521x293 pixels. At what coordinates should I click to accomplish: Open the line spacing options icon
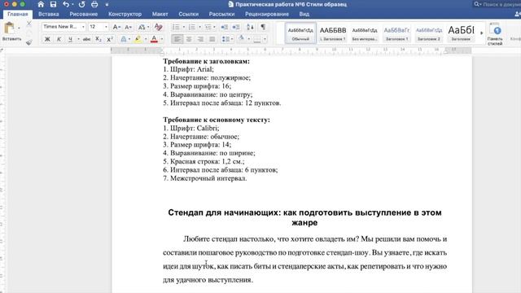click(225, 39)
